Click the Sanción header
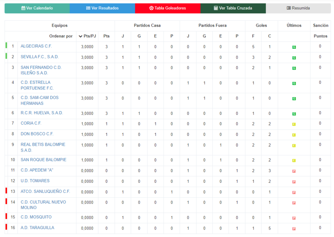This screenshot has width=334, height=237. [x=321, y=25]
